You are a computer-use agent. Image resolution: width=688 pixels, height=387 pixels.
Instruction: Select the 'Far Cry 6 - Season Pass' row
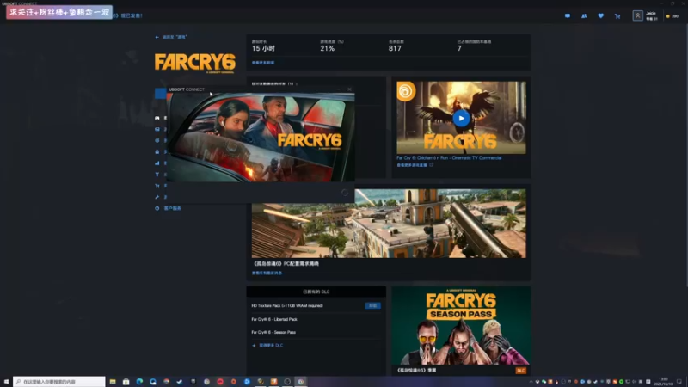click(x=316, y=332)
